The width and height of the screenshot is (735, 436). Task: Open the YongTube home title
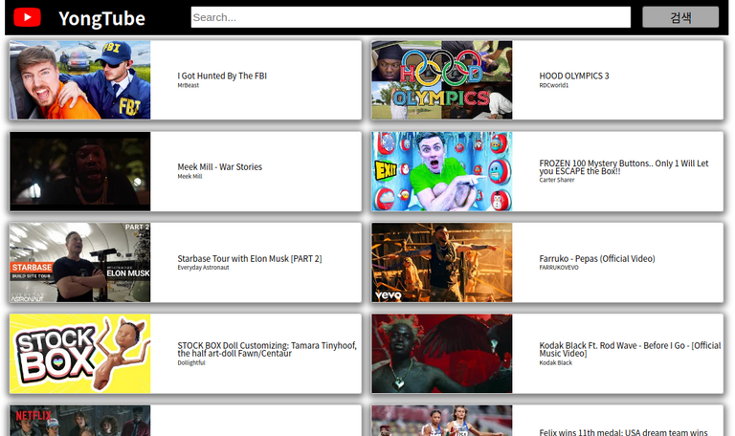click(101, 18)
